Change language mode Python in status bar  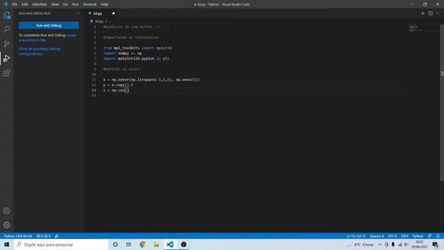coord(418,236)
